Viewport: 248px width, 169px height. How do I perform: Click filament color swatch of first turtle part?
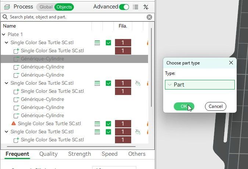coord(123,51)
